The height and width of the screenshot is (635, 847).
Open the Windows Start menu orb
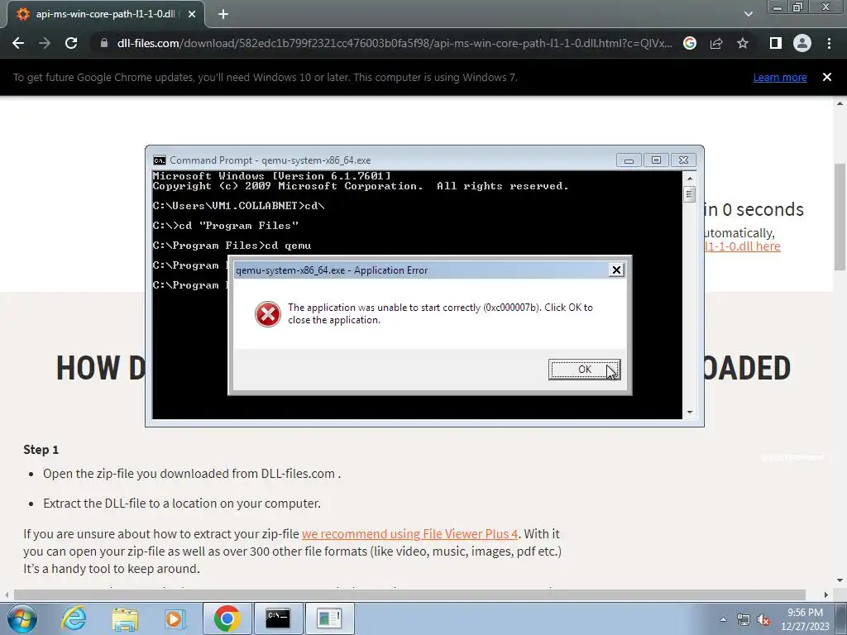(x=22, y=618)
